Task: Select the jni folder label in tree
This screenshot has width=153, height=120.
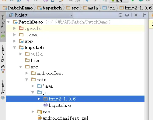Action: tap(46, 93)
